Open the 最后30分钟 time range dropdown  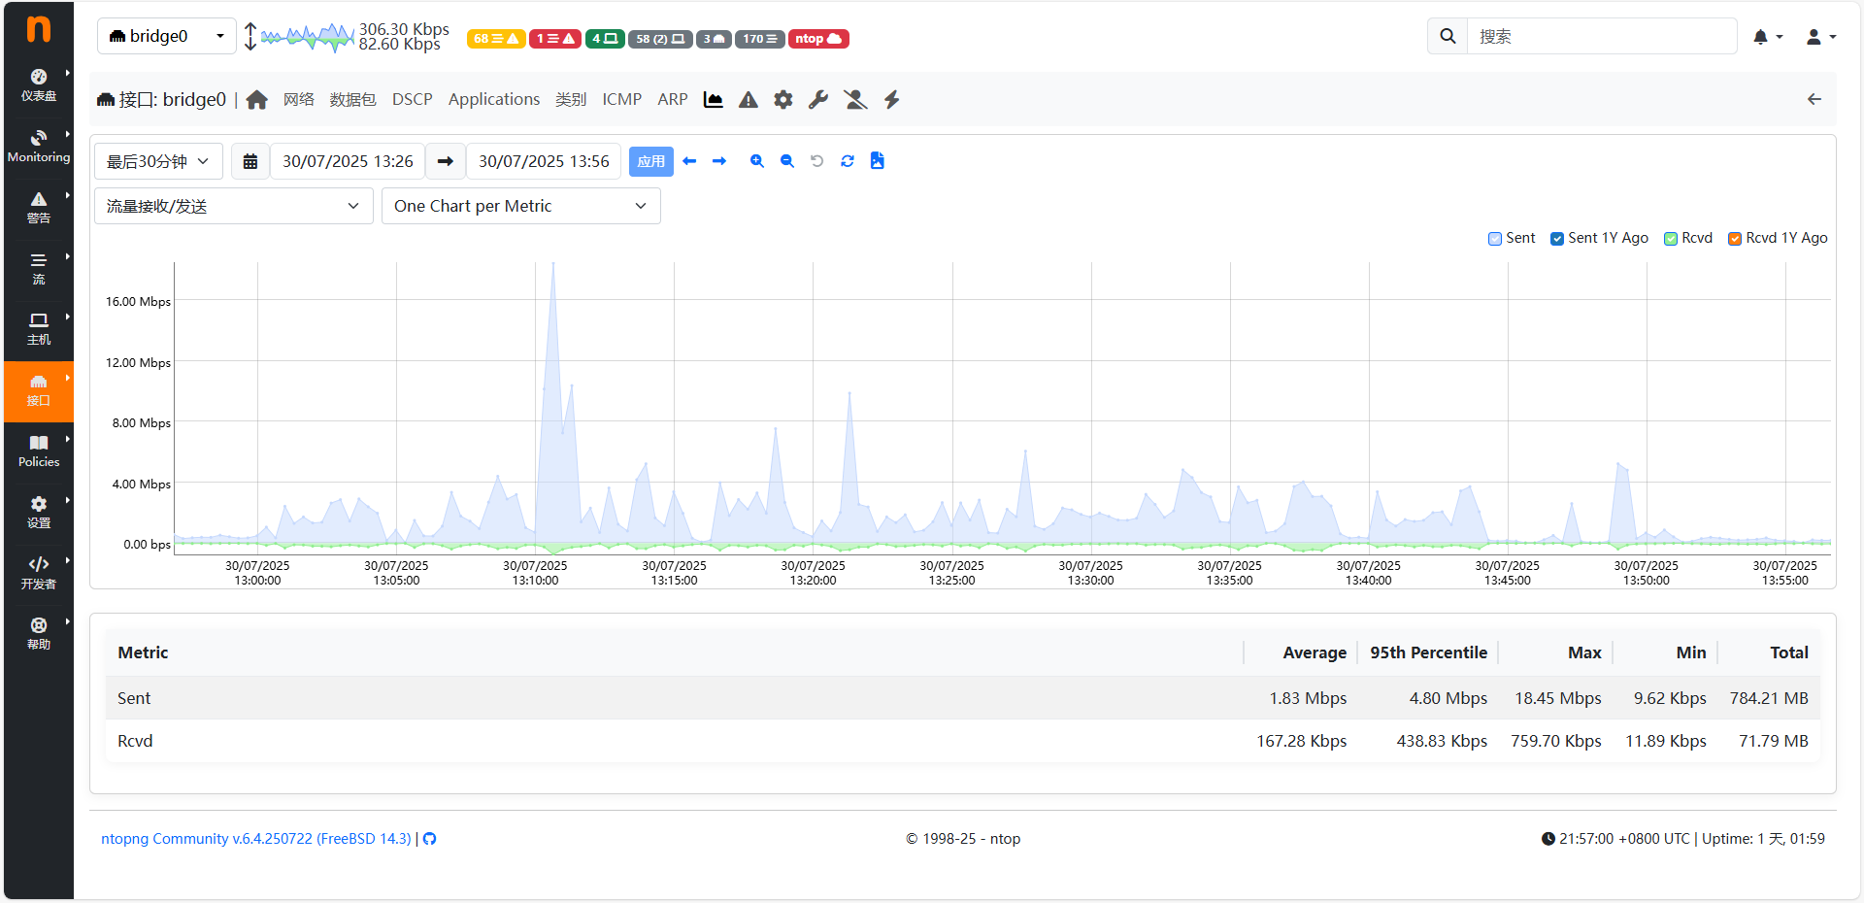pos(158,161)
